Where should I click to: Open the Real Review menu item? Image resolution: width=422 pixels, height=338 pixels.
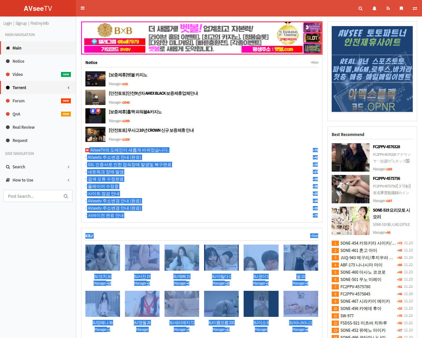pos(38,127)
